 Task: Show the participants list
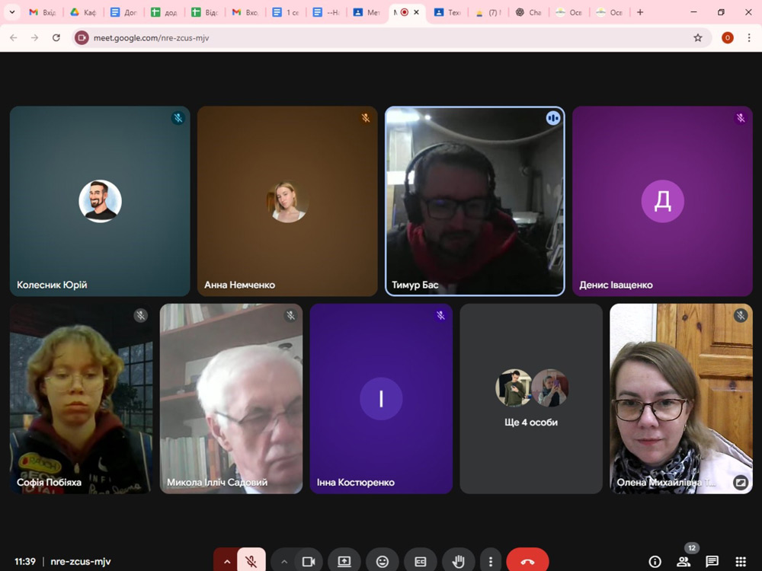coord(684,562)
